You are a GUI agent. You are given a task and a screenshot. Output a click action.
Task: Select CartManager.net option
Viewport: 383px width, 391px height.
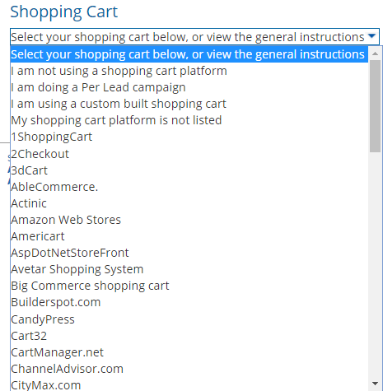[189, 352]
